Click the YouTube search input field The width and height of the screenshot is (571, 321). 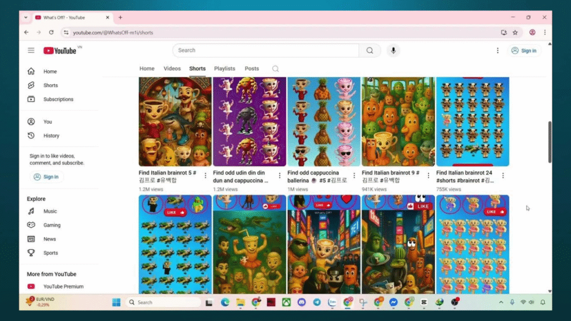pos(265,50)
